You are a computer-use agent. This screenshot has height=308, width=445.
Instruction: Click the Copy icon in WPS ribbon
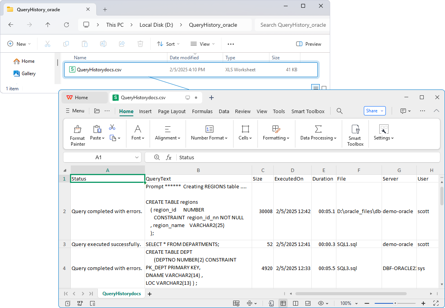point(113,138)
